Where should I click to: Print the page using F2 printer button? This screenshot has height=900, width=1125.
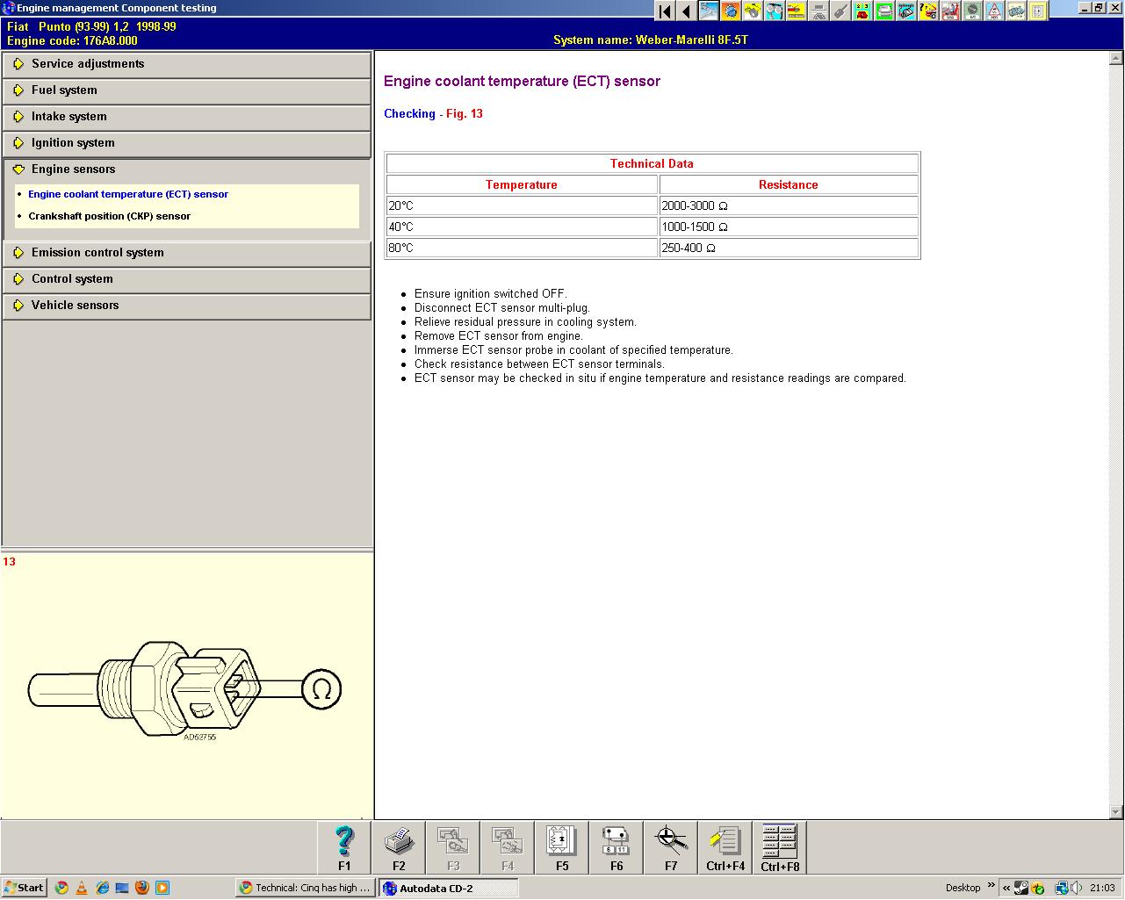(x=399, y=848)
